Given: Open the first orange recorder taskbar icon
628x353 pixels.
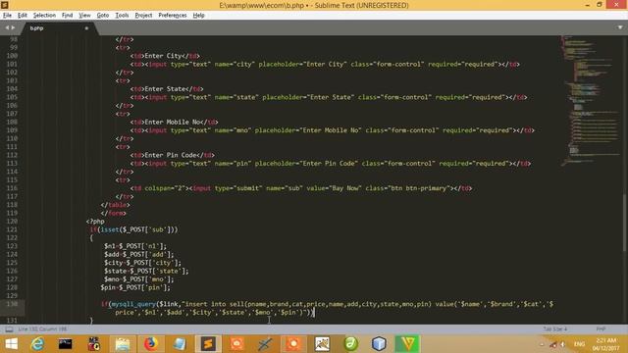Looking at the screenshot, I should click(x=236, y=344).
